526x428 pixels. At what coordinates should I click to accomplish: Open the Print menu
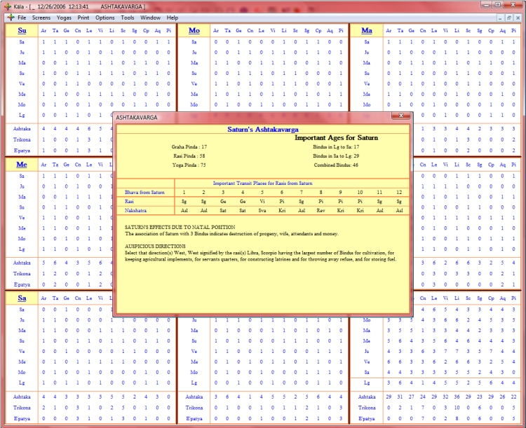pyautogui.click(x=83, y=18)
